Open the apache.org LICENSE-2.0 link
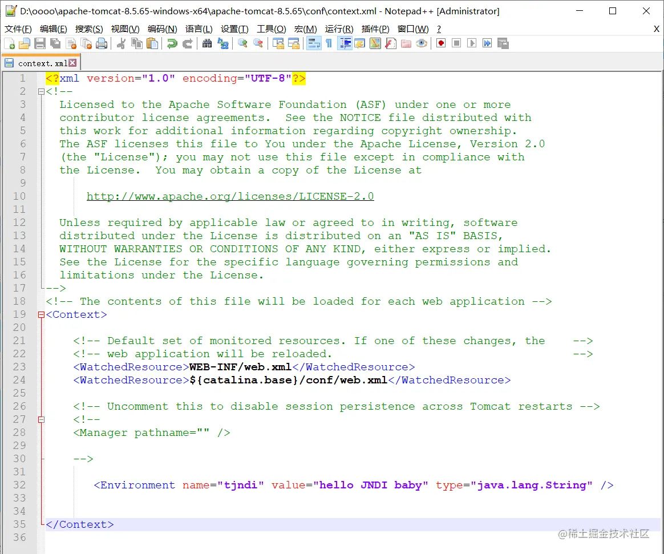The height and width of the screenshot is (554, 664). (230, 196)
